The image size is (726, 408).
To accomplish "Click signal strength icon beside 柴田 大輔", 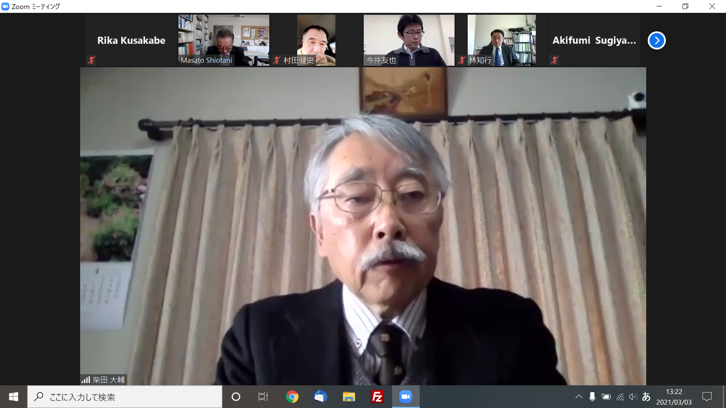I will coord(86,380).
